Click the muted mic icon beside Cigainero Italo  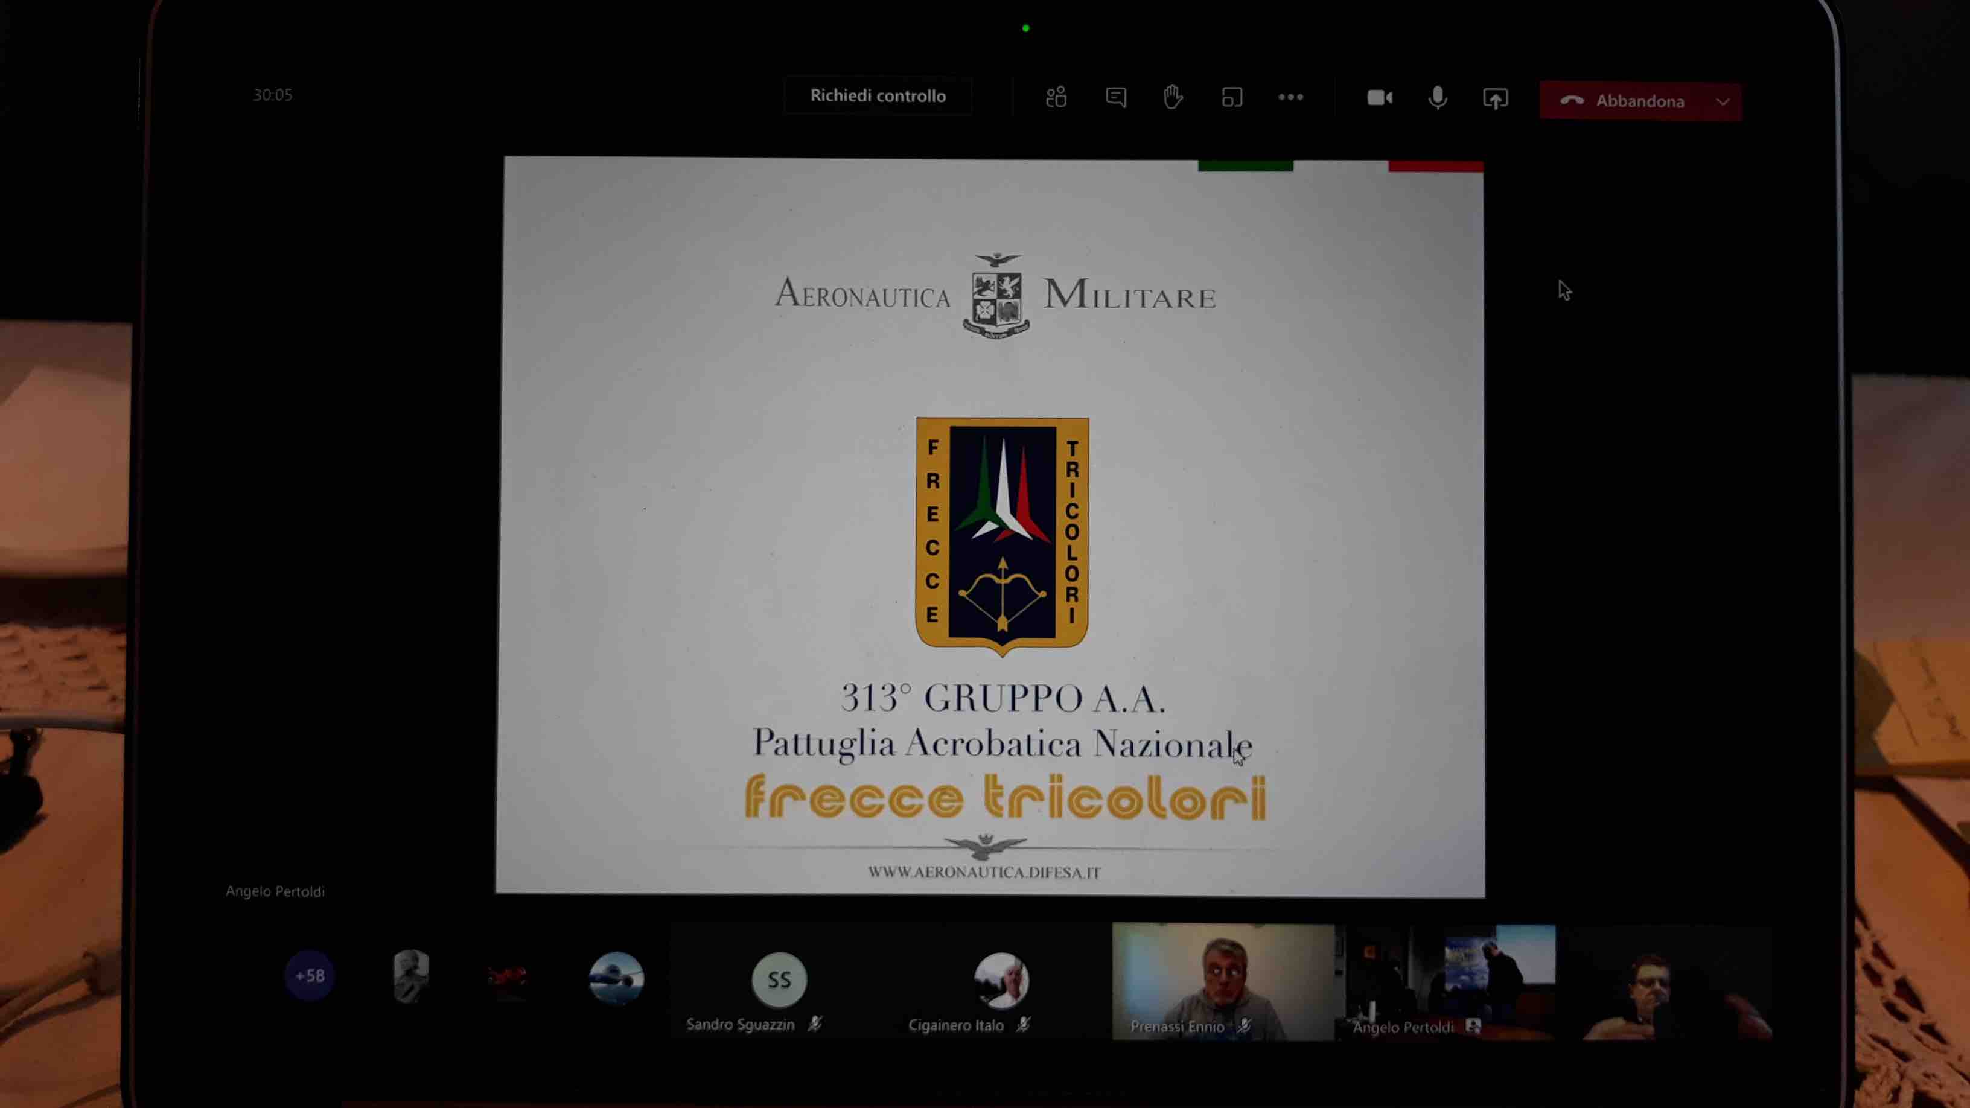1023,1024
